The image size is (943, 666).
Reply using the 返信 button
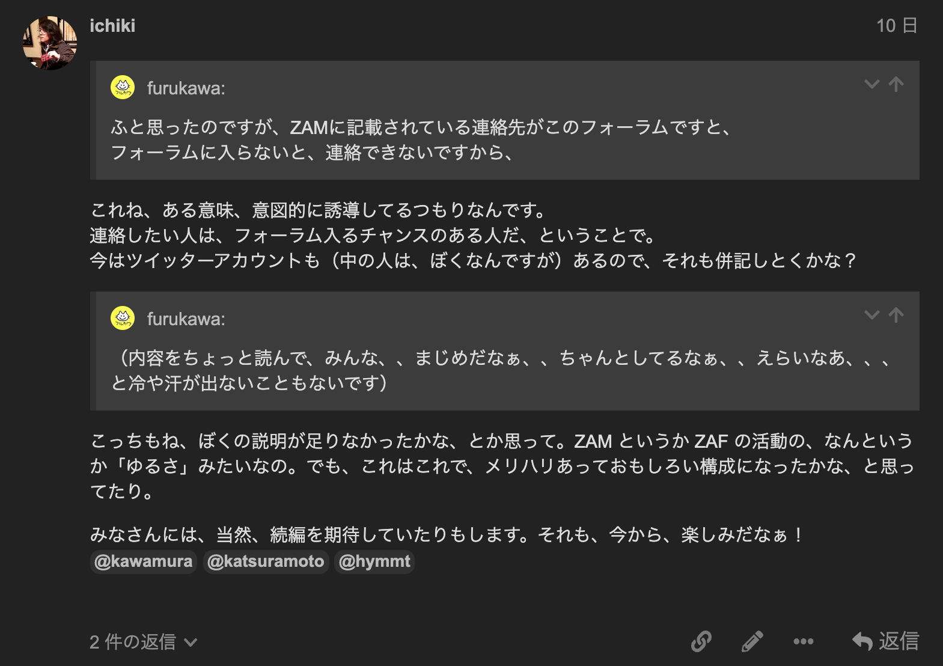click(886, 641)
